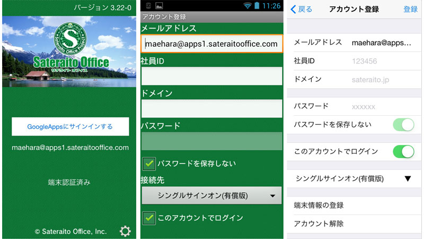
Task: Click the Android パスワード input field
Action: (x=211, y=141)
